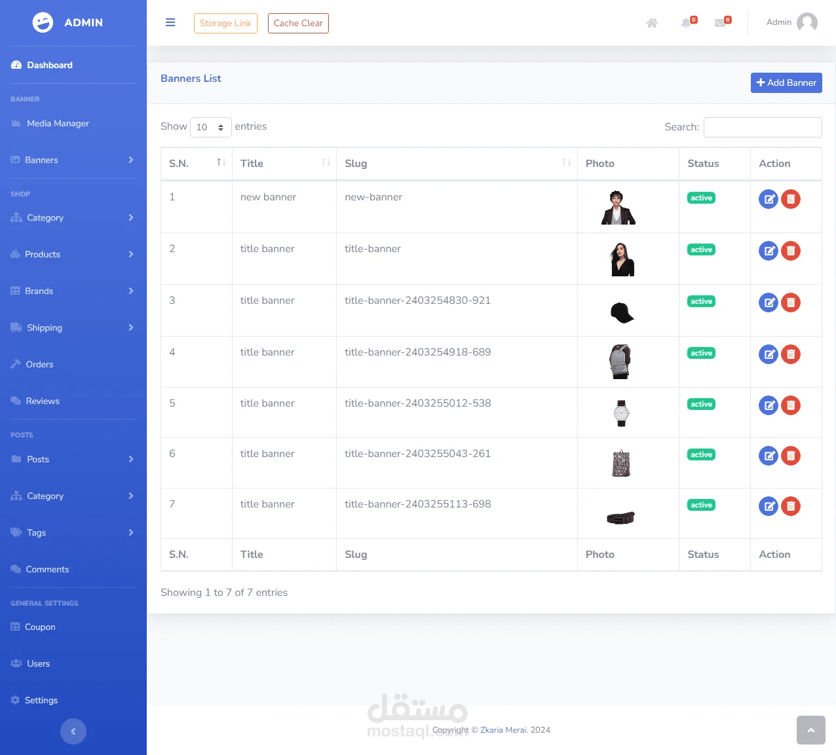Click the active status badge in row 1
This screenshot has width=836, height=755.
tap(701, 198)
